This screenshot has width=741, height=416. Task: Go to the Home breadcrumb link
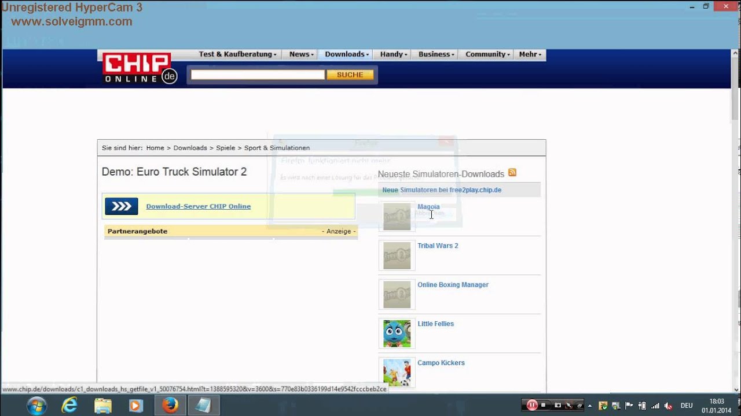coord(155,148)
